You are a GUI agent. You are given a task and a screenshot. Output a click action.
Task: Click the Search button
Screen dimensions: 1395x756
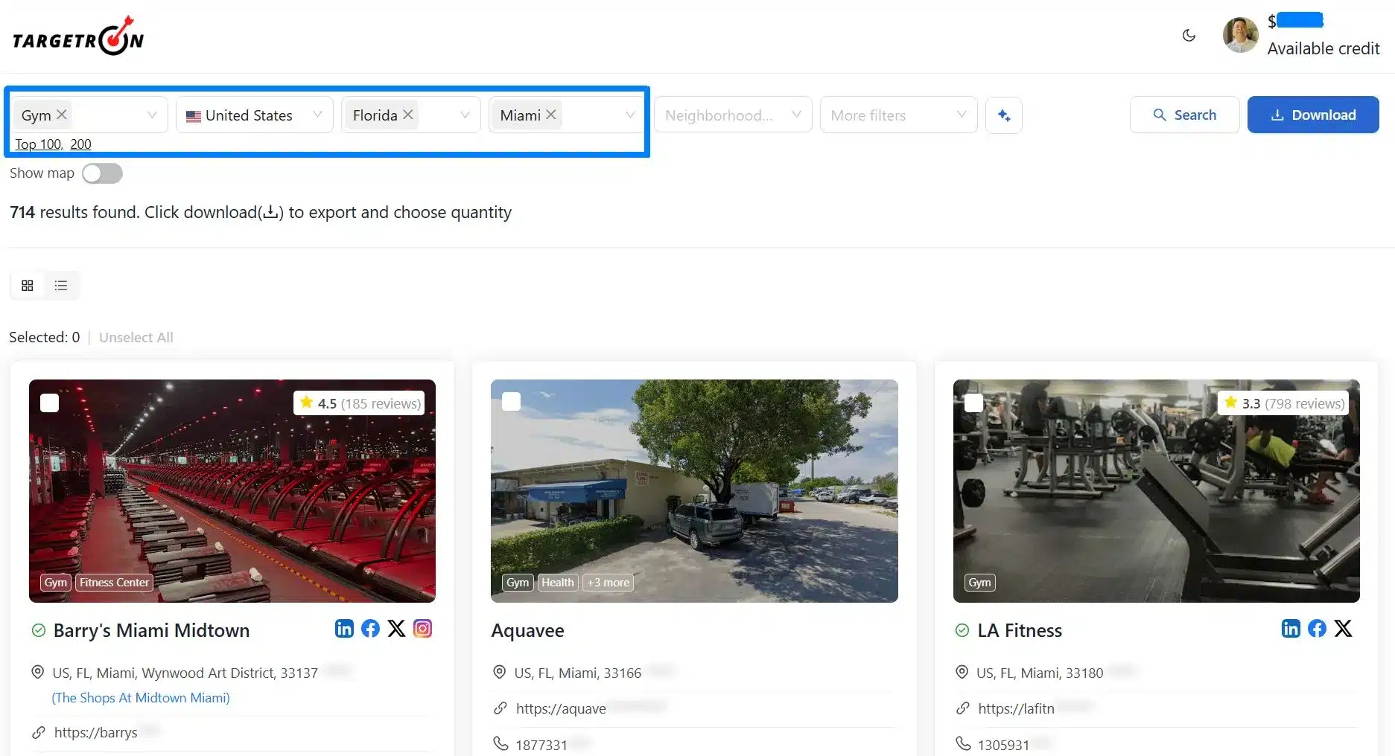tap(1184, 115)
